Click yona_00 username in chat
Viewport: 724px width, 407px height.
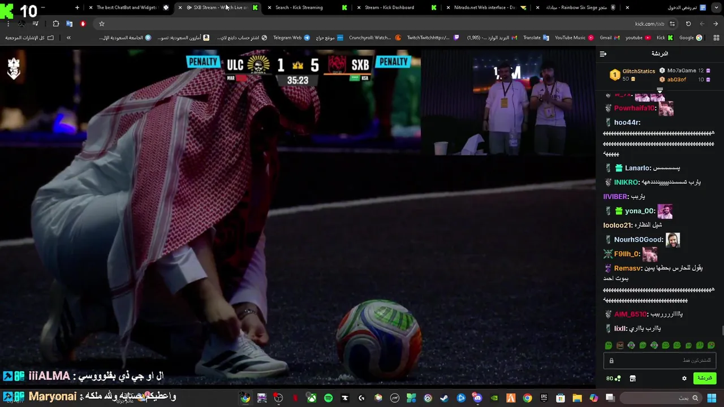(640, 211)
